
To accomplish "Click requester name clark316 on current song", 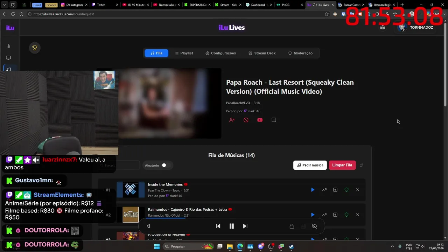I will 254,111.
